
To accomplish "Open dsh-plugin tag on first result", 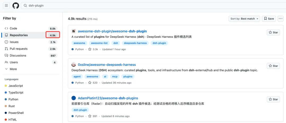I will coord(159,43).
